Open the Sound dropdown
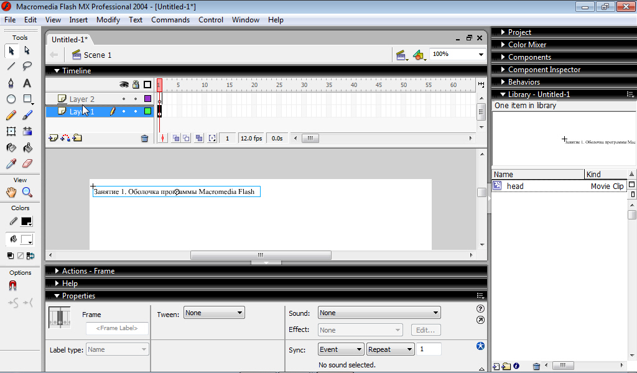Viewport: 637px width, 373px height. click(x=379, y=313)
